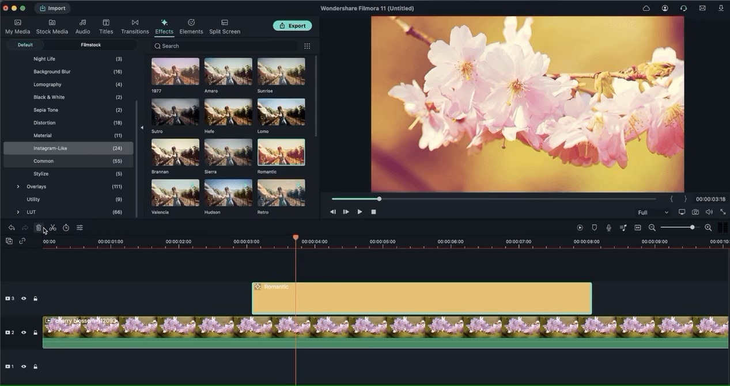The image size is (730, 386).
Task: Open the Import dropdown button
Action: point(52,8)
